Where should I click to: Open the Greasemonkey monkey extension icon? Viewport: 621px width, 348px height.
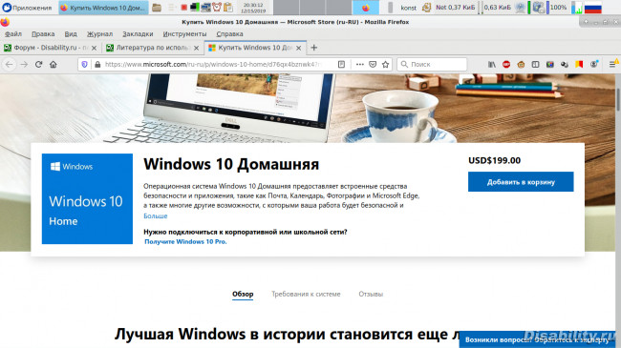pos(521,64)
